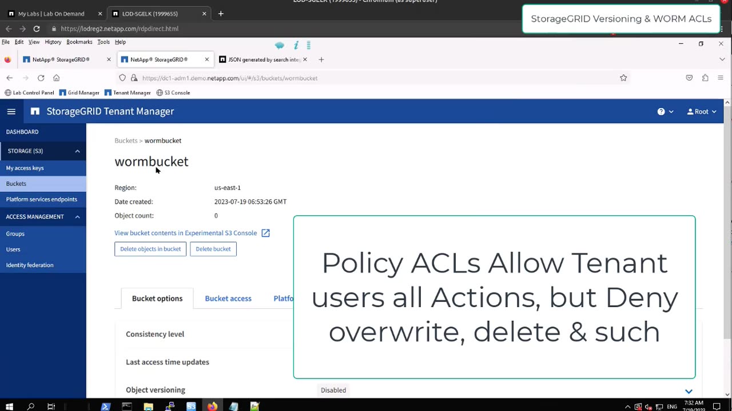Open the Firefox Tools menu

click(104, 42)
